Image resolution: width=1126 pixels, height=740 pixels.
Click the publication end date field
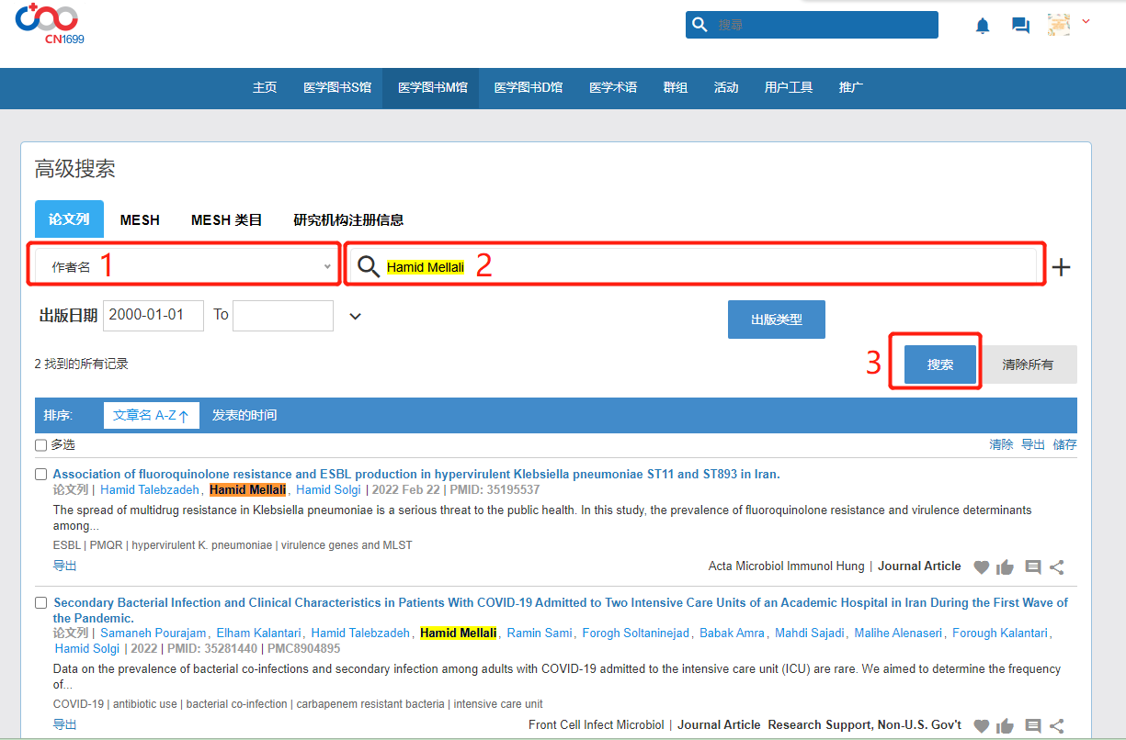tap(283, 315)
